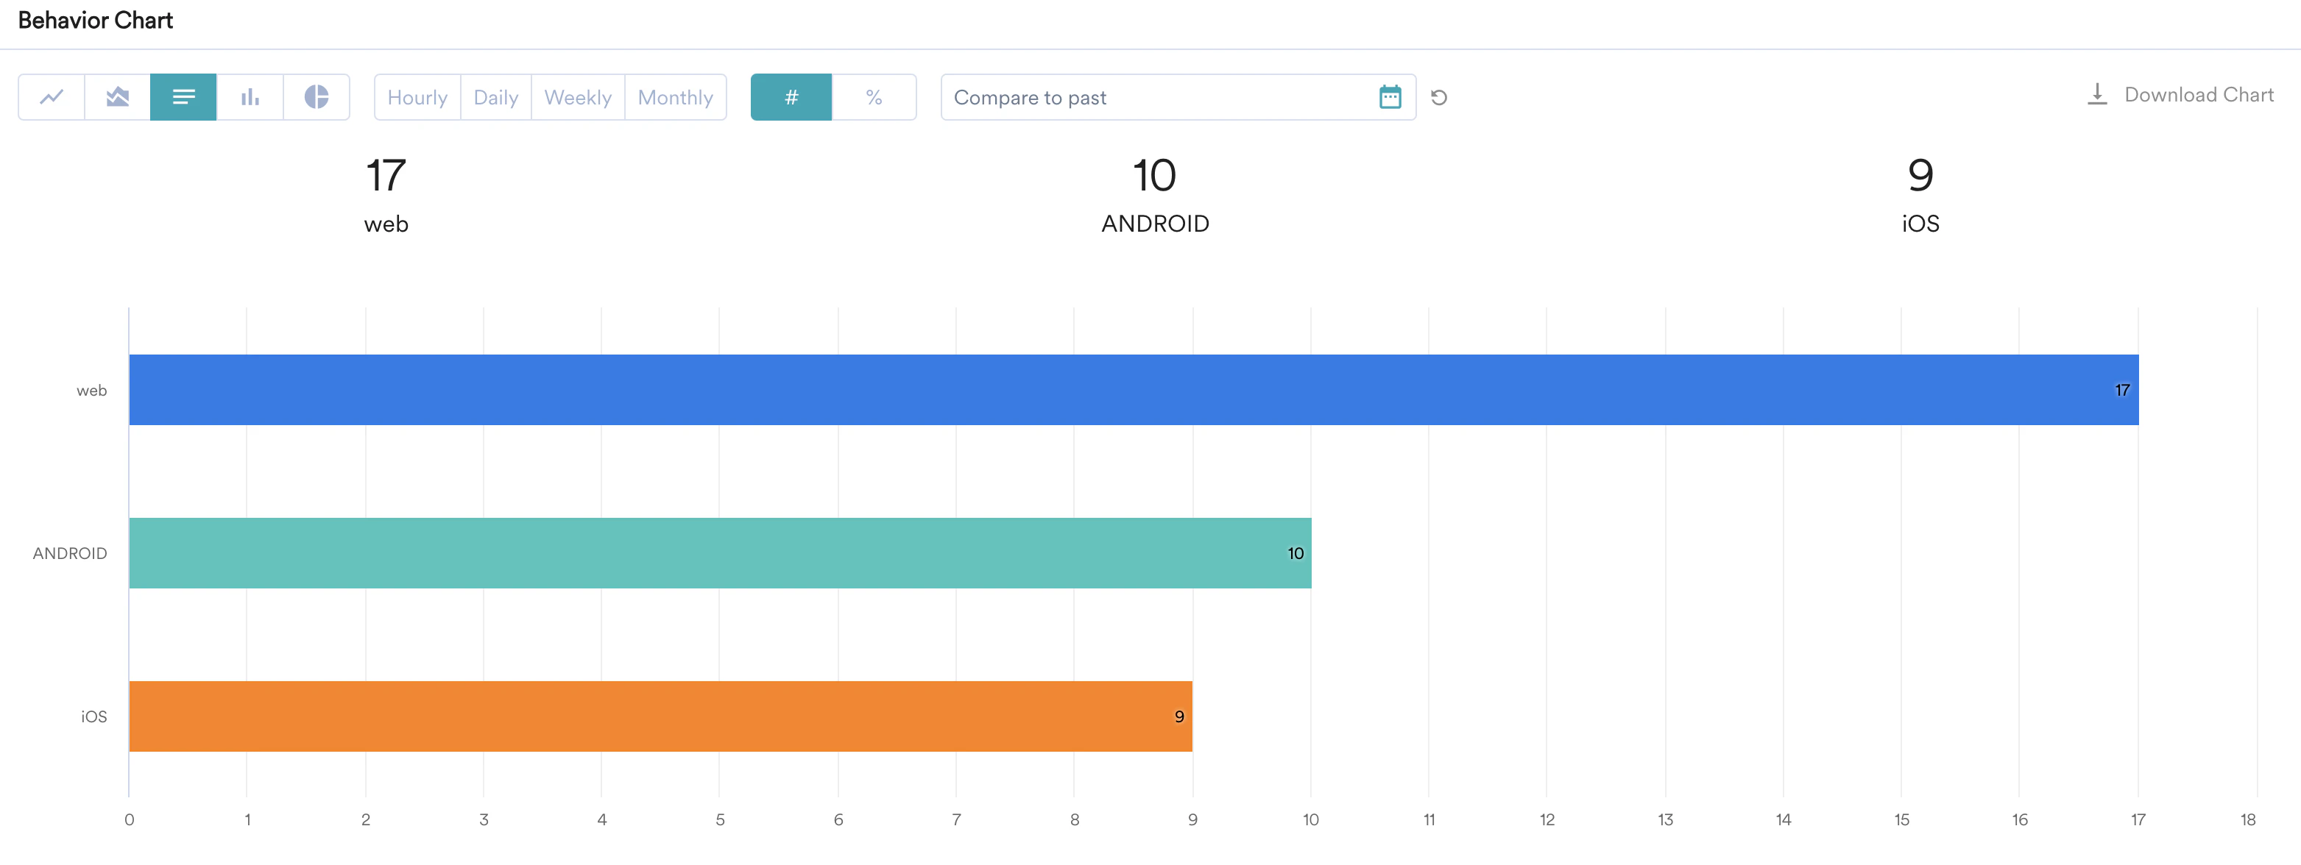Switch to line chart view
Image resolution: width=2301 pixels, height=865 pixels.
coord(52,96)
